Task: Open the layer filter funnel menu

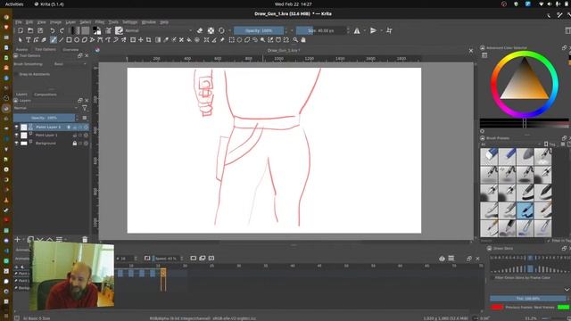Action: pos(85,108)
